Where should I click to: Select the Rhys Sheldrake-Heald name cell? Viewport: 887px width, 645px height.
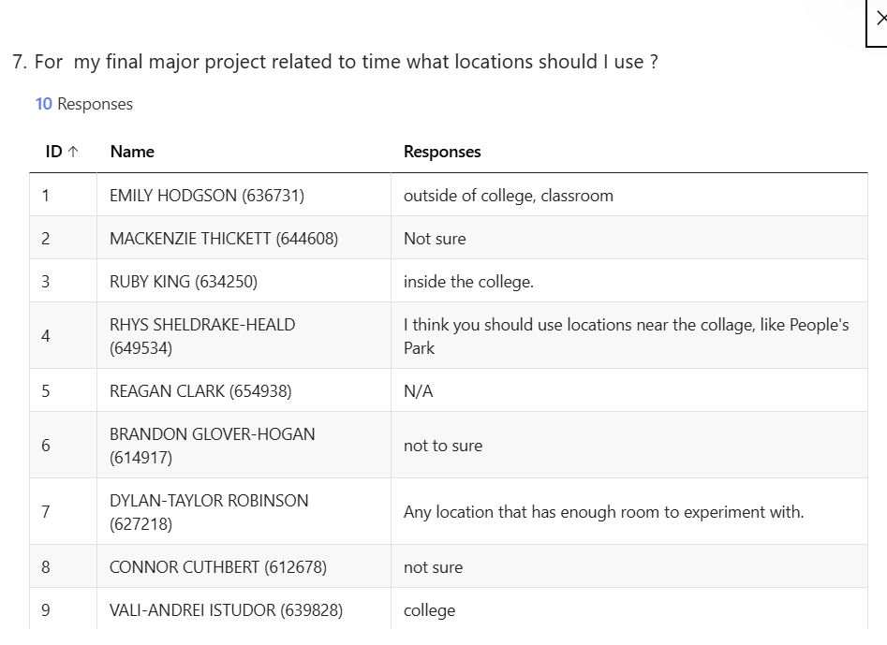tap(202, 336)
